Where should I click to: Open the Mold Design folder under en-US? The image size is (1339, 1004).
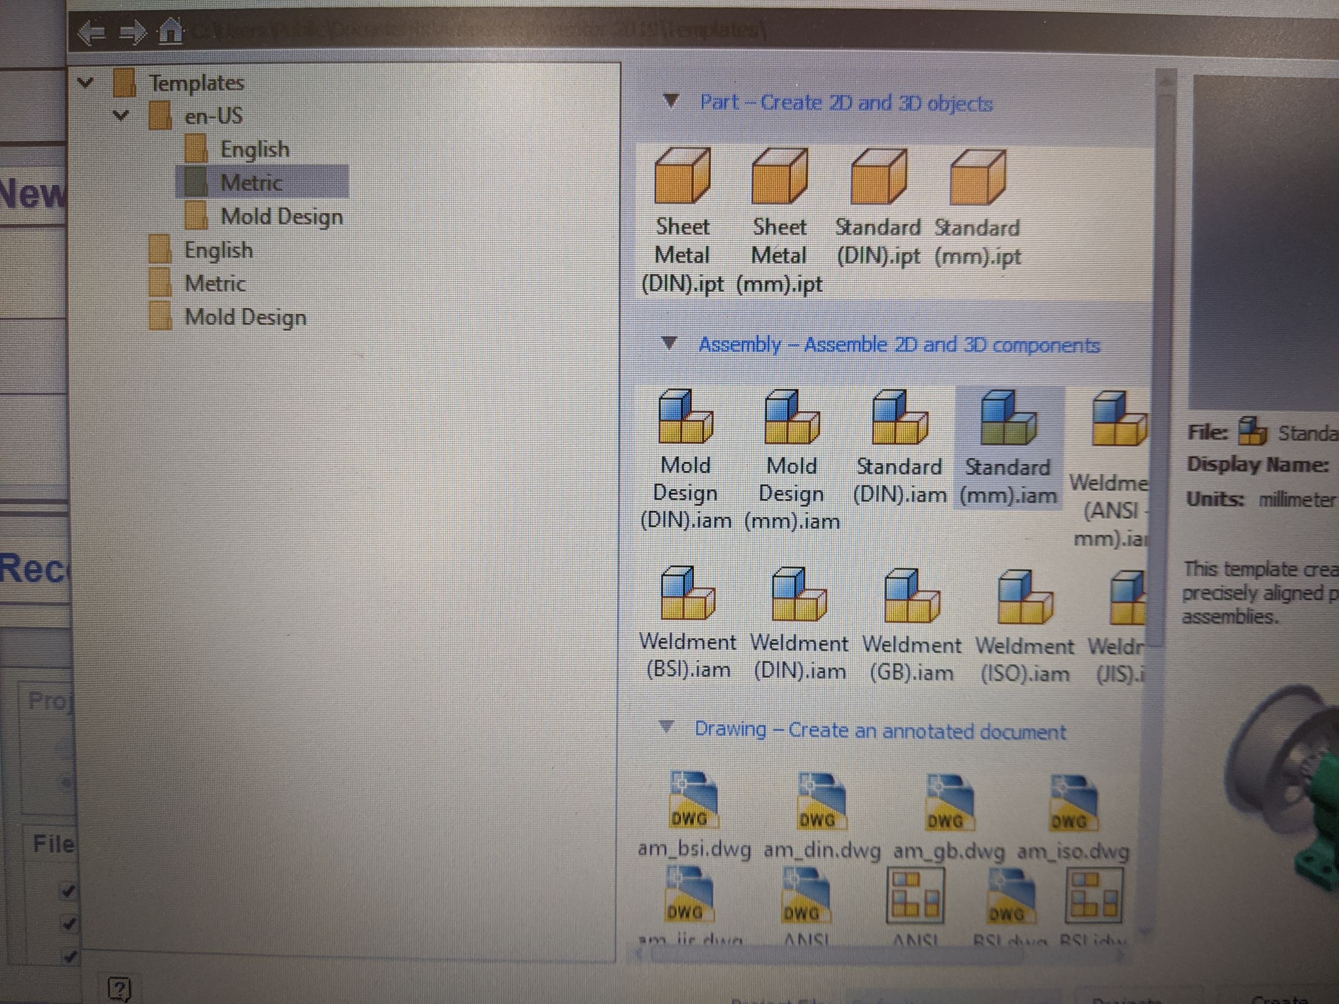tap(282, 216)
